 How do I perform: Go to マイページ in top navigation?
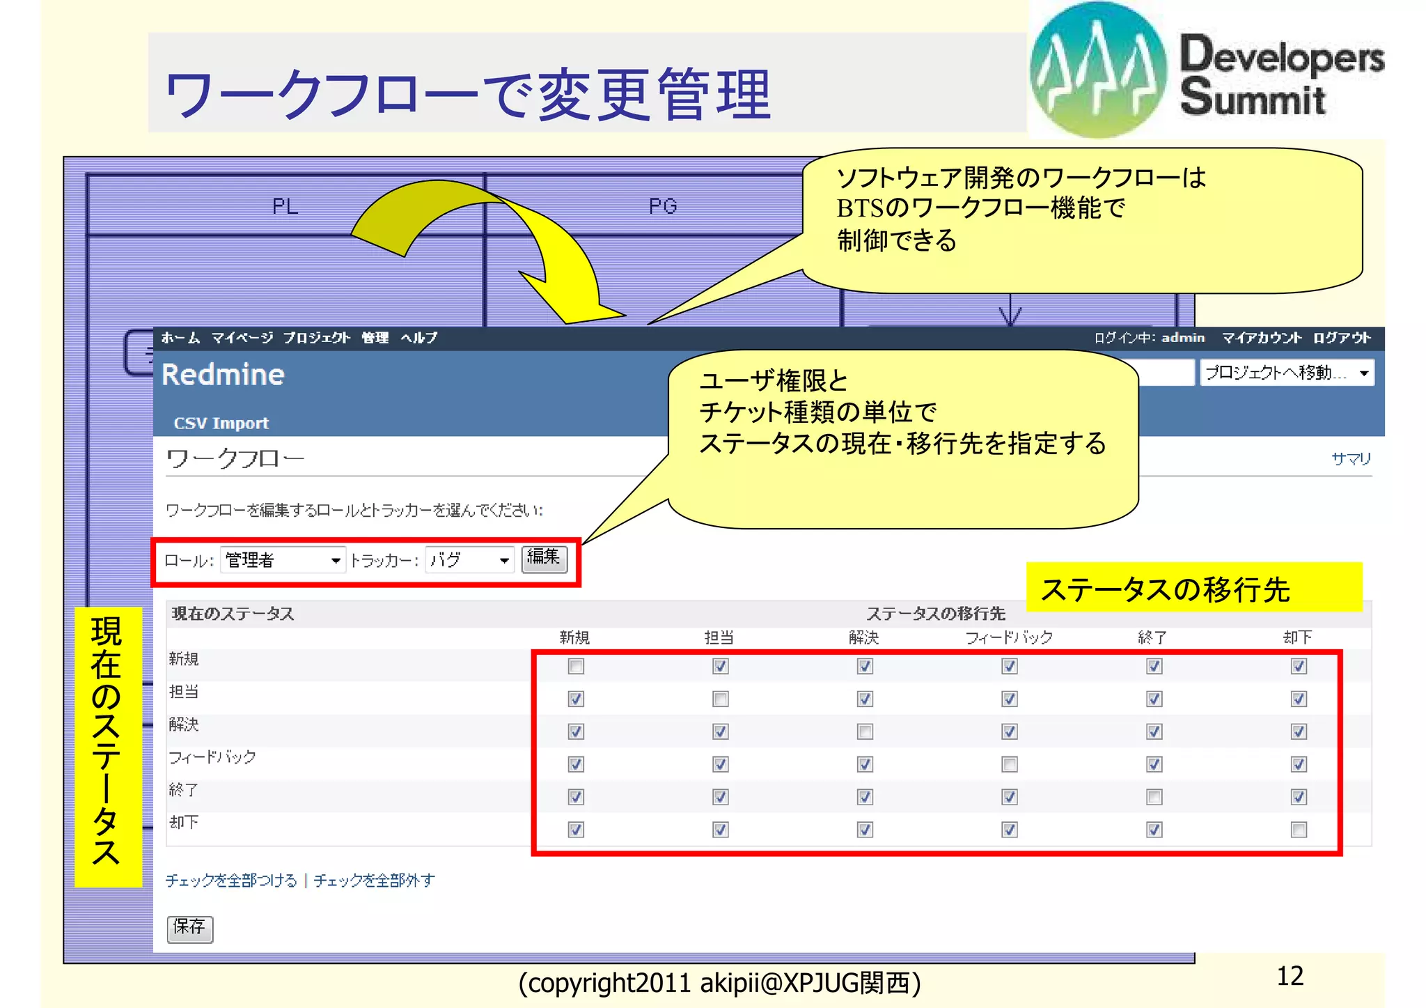(x=242, y=338)
